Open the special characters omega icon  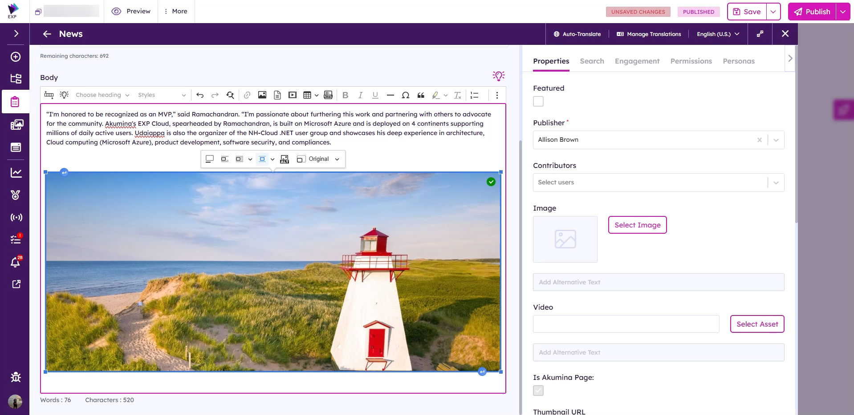405,95
